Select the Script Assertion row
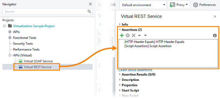The height and width of the screenshot is (99, 220). [148, 46]
